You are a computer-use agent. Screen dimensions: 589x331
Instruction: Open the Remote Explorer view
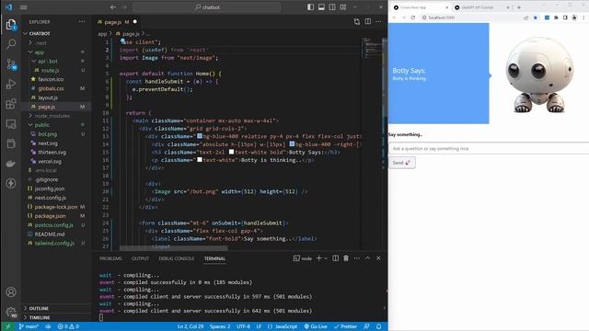point(11,123)
